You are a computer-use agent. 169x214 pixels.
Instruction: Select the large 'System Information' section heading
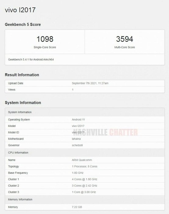tap(23, 103)
